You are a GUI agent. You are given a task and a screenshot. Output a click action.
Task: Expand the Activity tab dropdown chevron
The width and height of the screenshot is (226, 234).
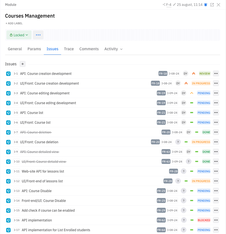121,49
